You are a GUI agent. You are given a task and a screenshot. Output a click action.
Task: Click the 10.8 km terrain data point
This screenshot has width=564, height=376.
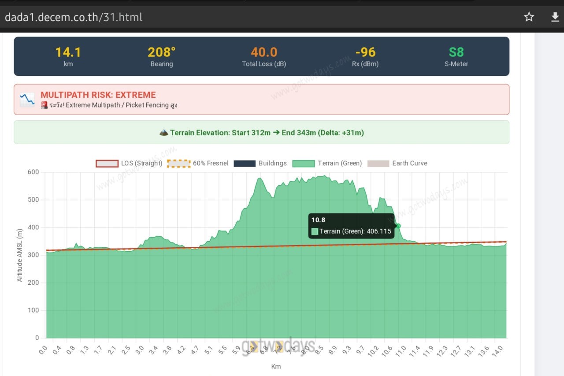coord(398,226)
